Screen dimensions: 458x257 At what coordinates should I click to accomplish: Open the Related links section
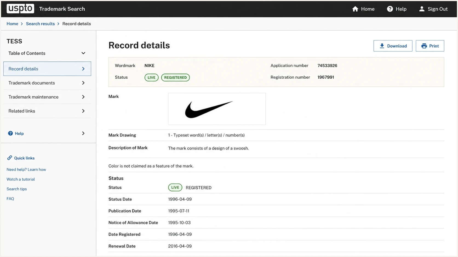pyautogui.click(x=47, y=111)
